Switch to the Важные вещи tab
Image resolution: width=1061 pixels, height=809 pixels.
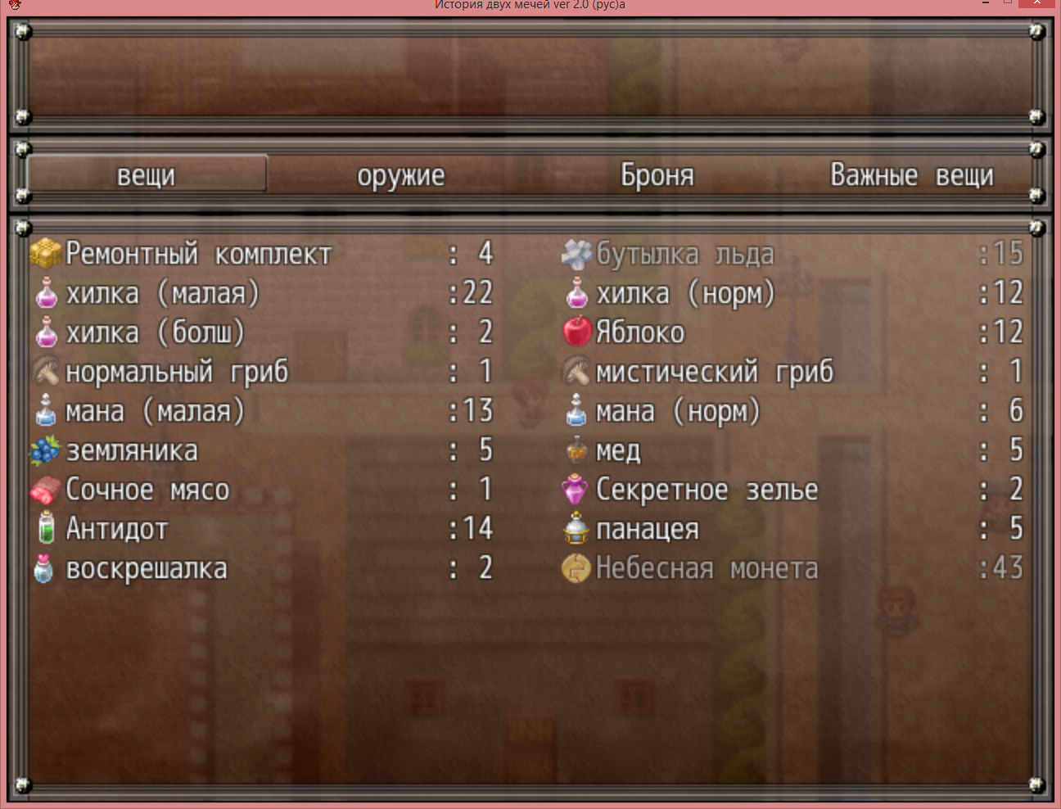pos(912,174)
